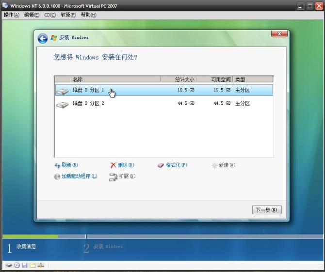Click the step 1 收集信息 label
This screenshot has width=325, height=272.
point(26,246)
